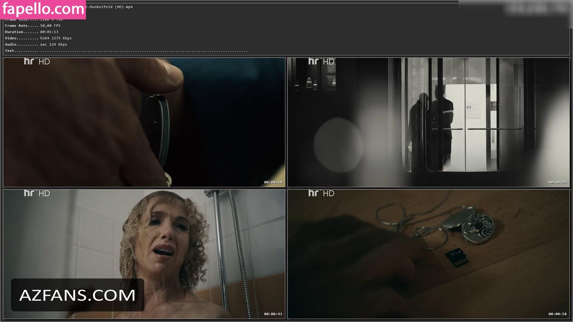Select the "Audio......... aac 124 Kbps" line
This screenshot has height=322, width=573.
(x=36, y=44)
